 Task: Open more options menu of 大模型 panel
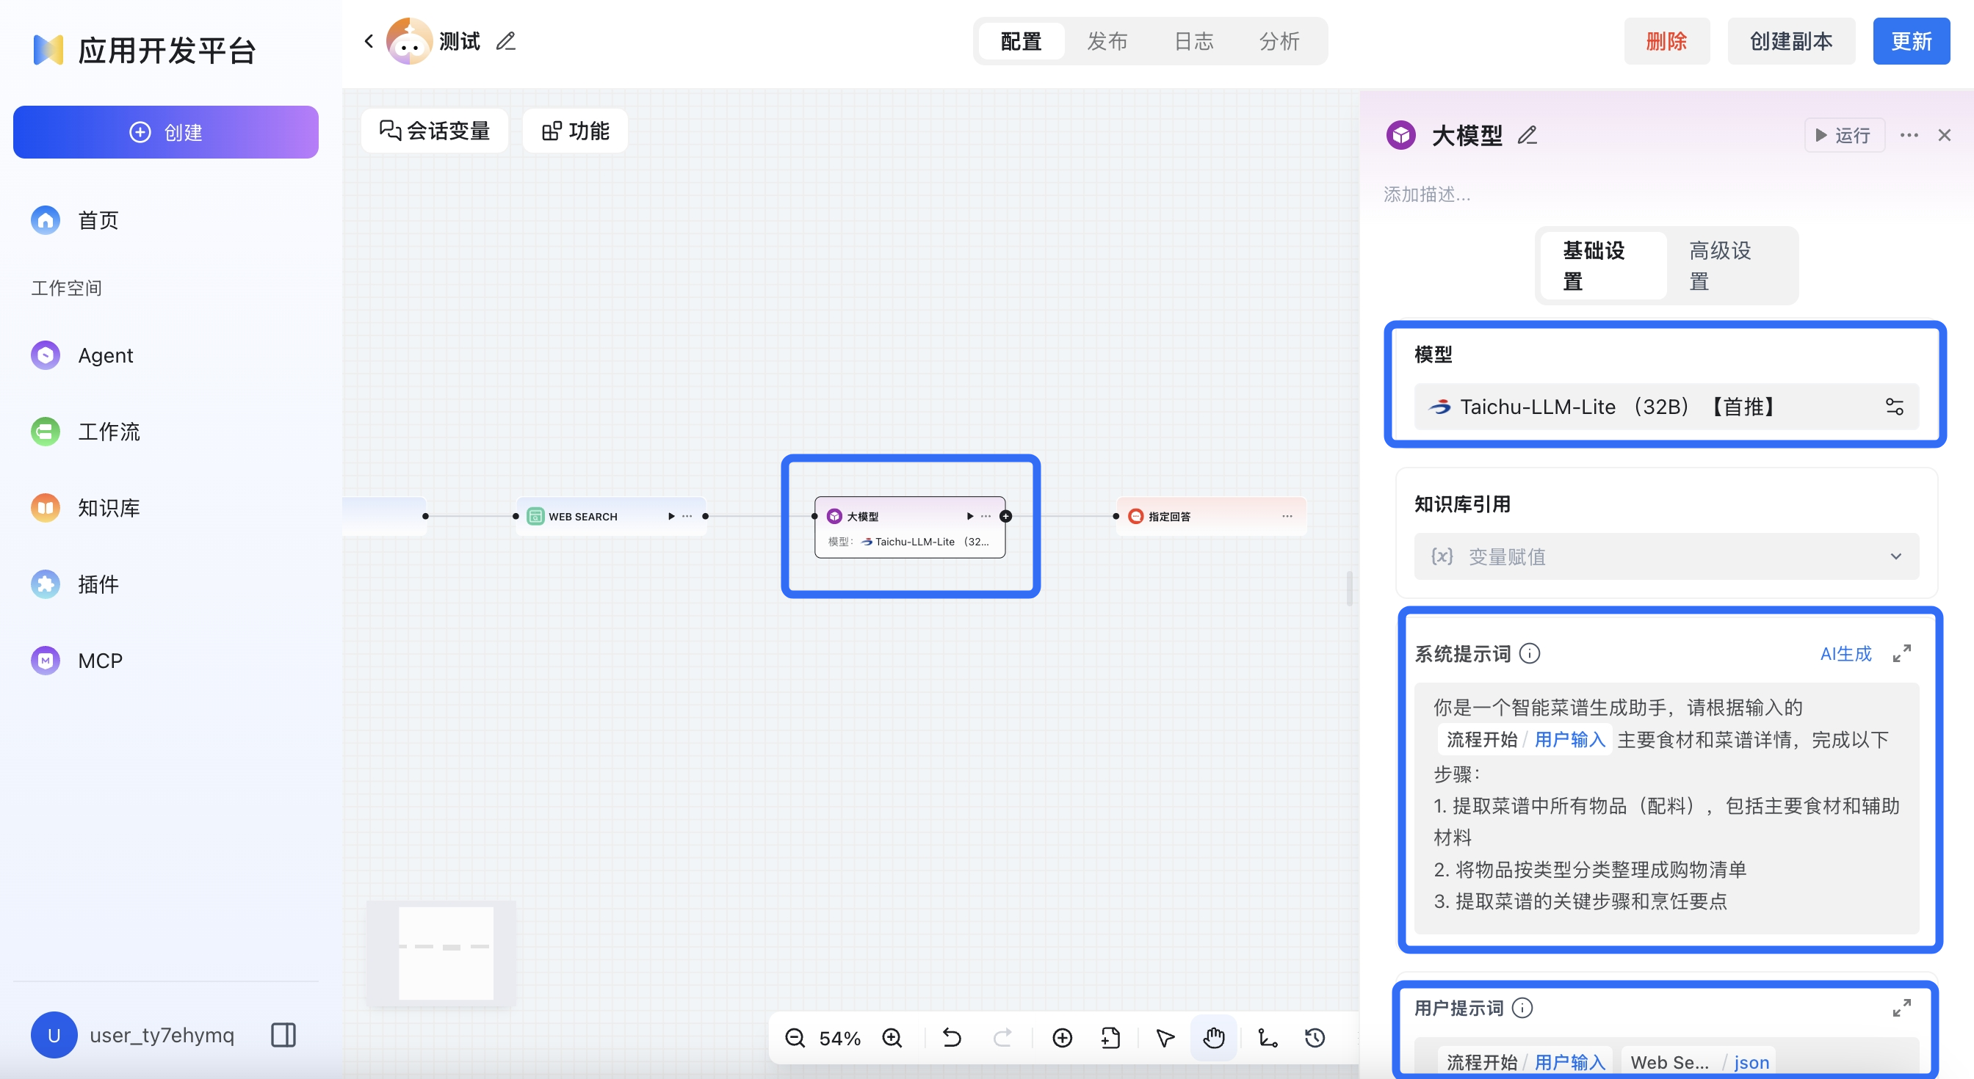coord(1909,135)
